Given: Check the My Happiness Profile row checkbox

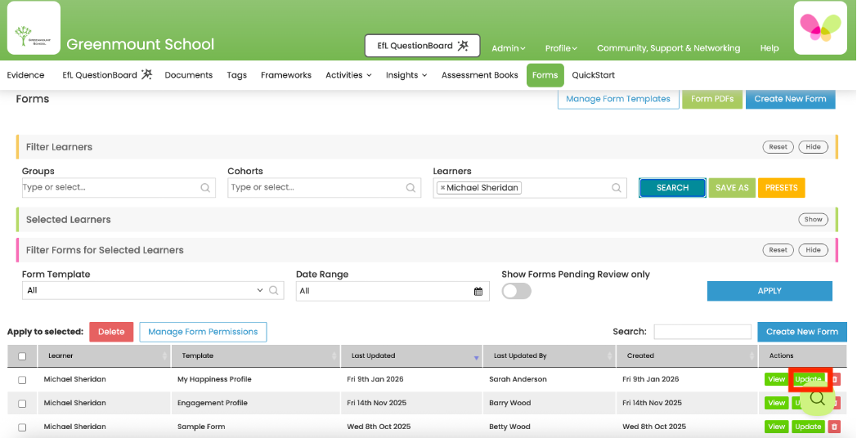Looking at the screenshot, I should click(22, 379).
